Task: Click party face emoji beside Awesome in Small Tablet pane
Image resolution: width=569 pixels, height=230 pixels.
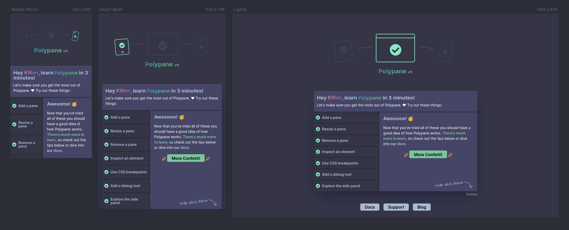Action: click(x=182, y=117)
